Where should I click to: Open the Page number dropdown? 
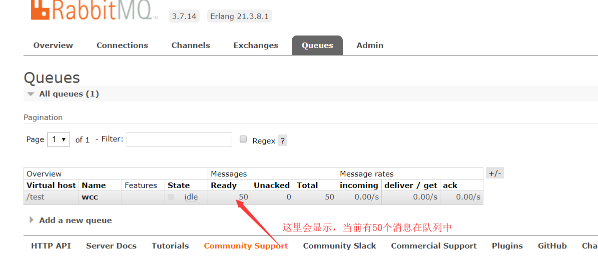[59, 139]
